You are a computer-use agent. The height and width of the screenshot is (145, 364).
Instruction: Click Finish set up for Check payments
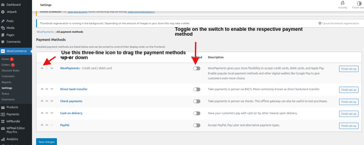(349, 102)
